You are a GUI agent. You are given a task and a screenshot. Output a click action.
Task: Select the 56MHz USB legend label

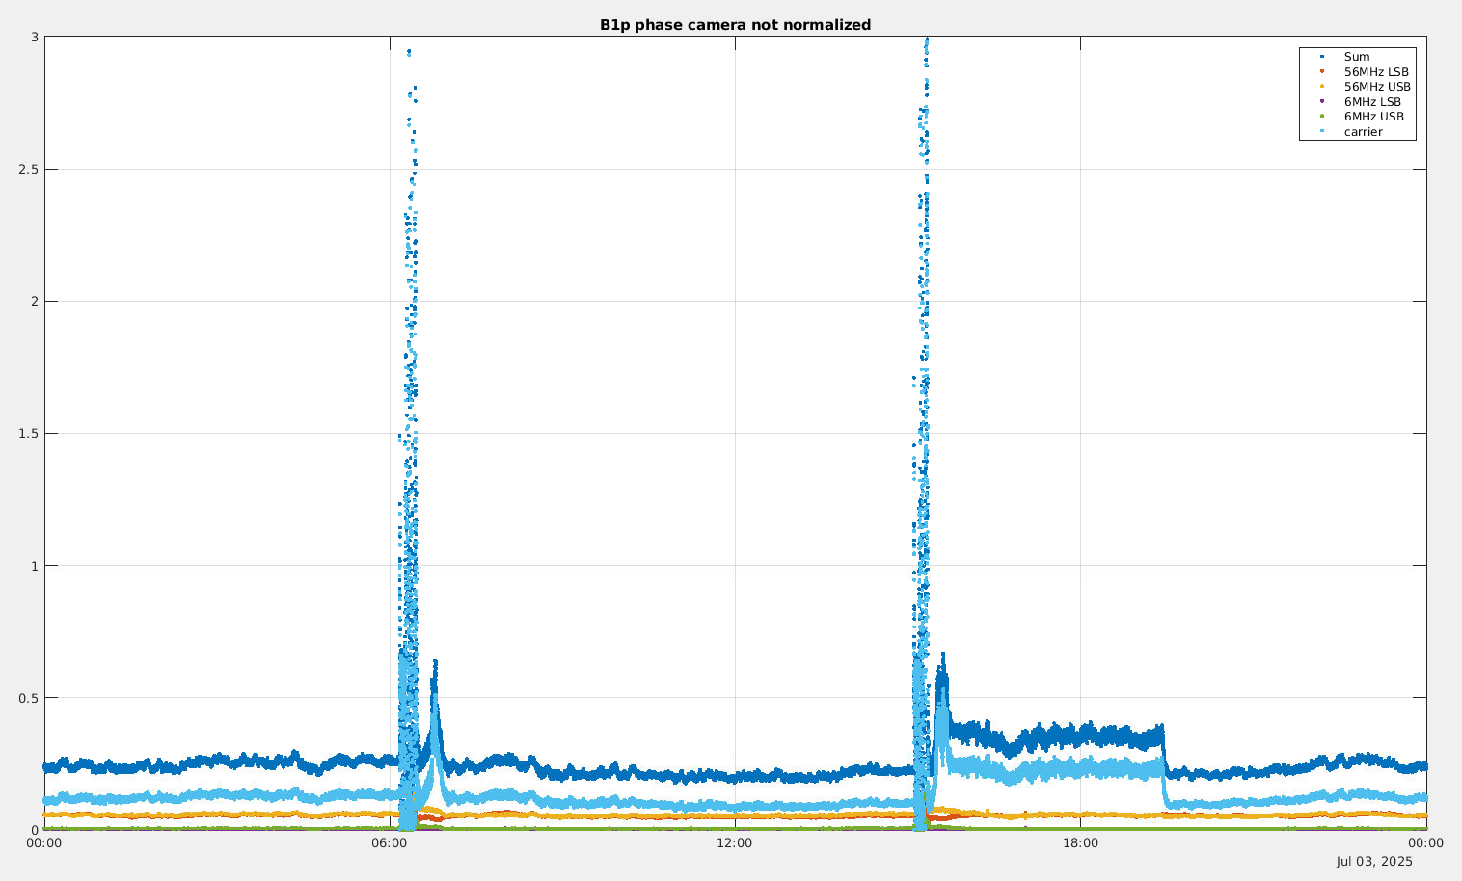(1376, 87)
